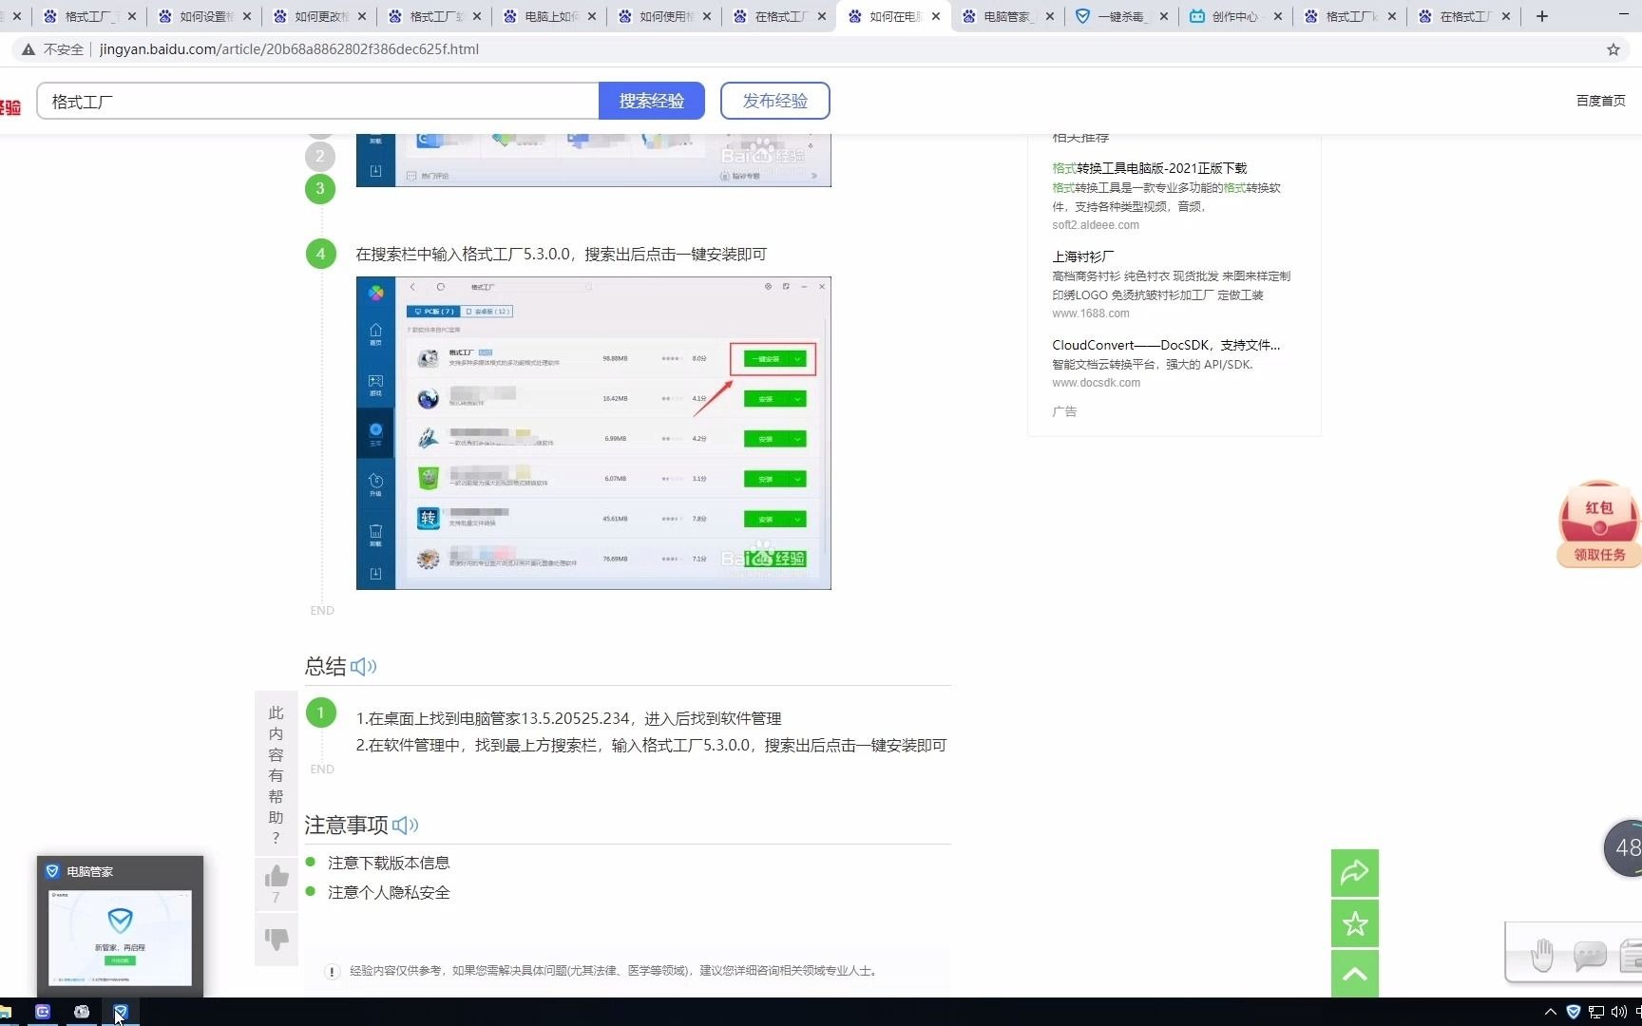1642x1026 pixels.
Task: Open the www.docsdk.com link
Action: [1096, 383]
